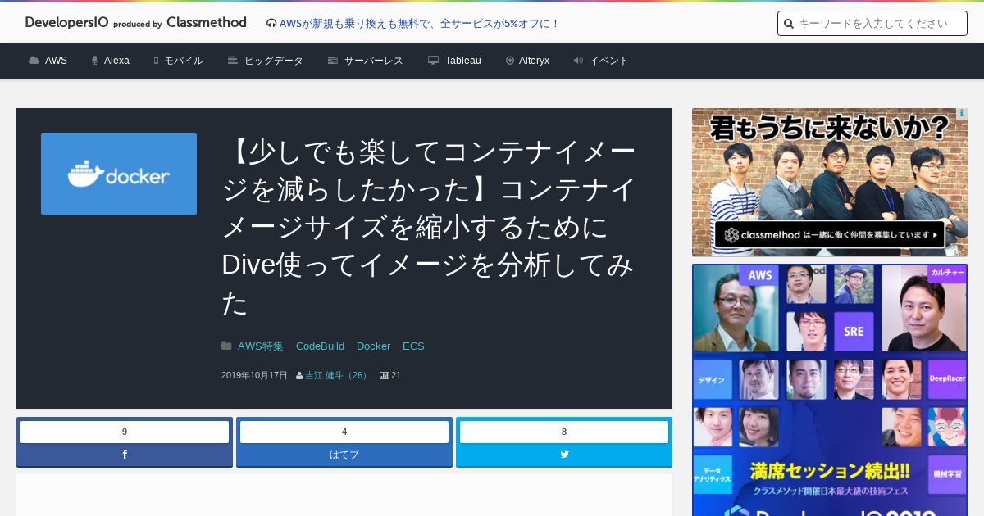984x516 pixels.
Task: Click the Facebook share count 9
Action: tap(125, 432)
